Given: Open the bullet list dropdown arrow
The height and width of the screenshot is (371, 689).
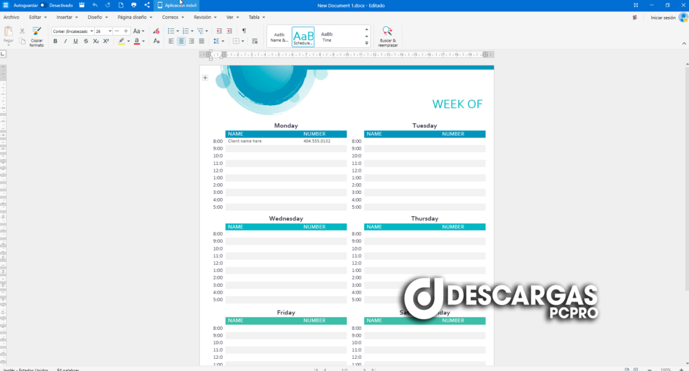Looking at the screenshot, I should [x=176, y=31].
